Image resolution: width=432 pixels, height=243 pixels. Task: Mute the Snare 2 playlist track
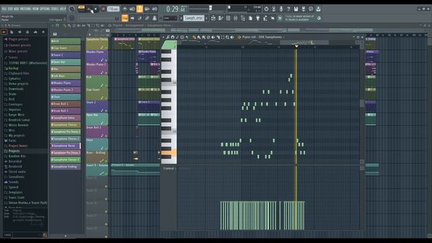point(106,111)
